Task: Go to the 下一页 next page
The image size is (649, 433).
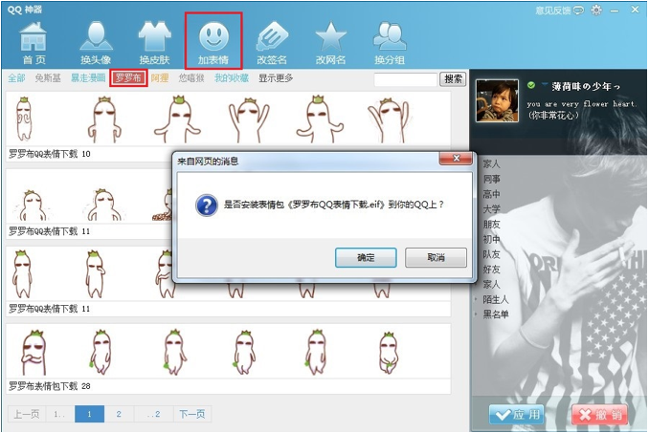Action: (192, 414)
